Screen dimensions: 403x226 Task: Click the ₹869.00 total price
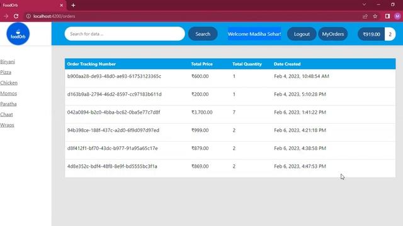pos(200,166)
